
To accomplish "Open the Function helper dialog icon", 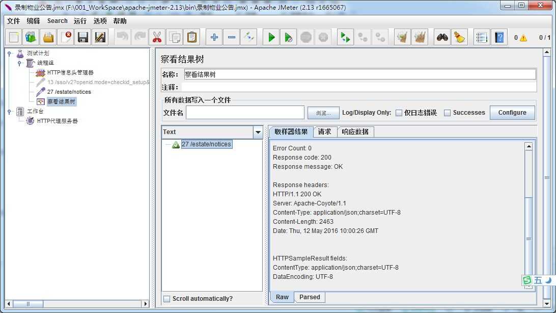I will click(x=482, y=37).
